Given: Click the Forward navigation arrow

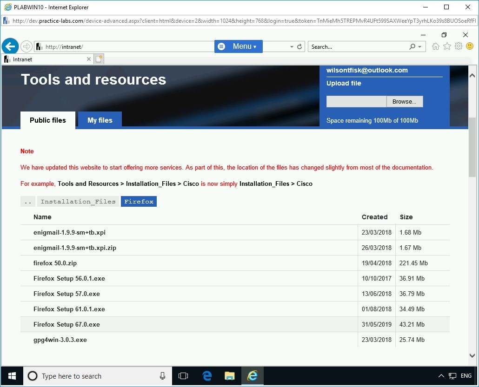Looking at the screenshot, I should (x=27, y=46).
